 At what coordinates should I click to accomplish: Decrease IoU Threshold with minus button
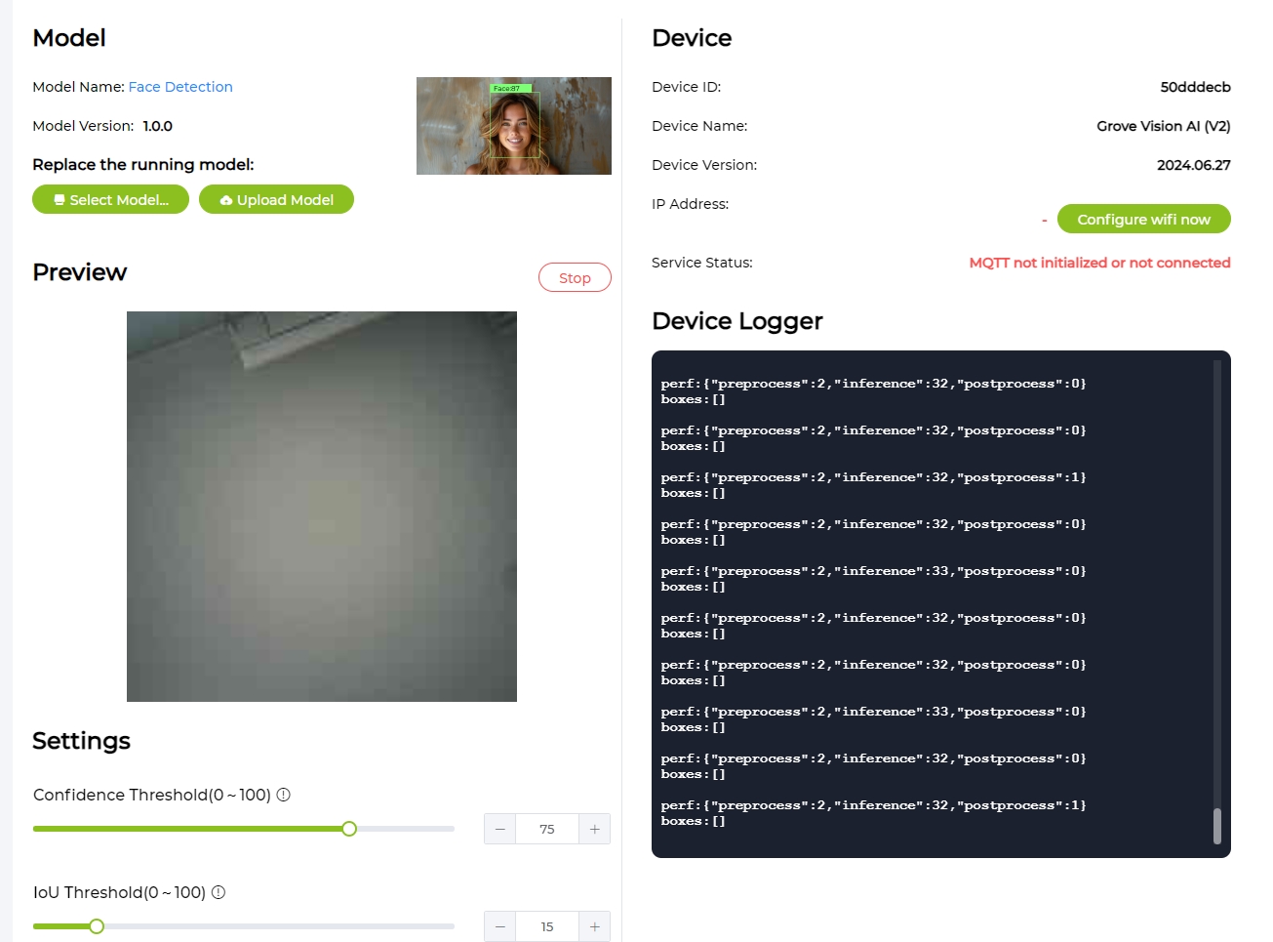500,926
